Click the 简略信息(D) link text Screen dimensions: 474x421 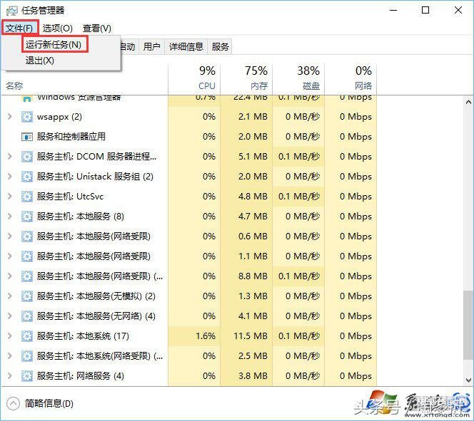[49, 403]
